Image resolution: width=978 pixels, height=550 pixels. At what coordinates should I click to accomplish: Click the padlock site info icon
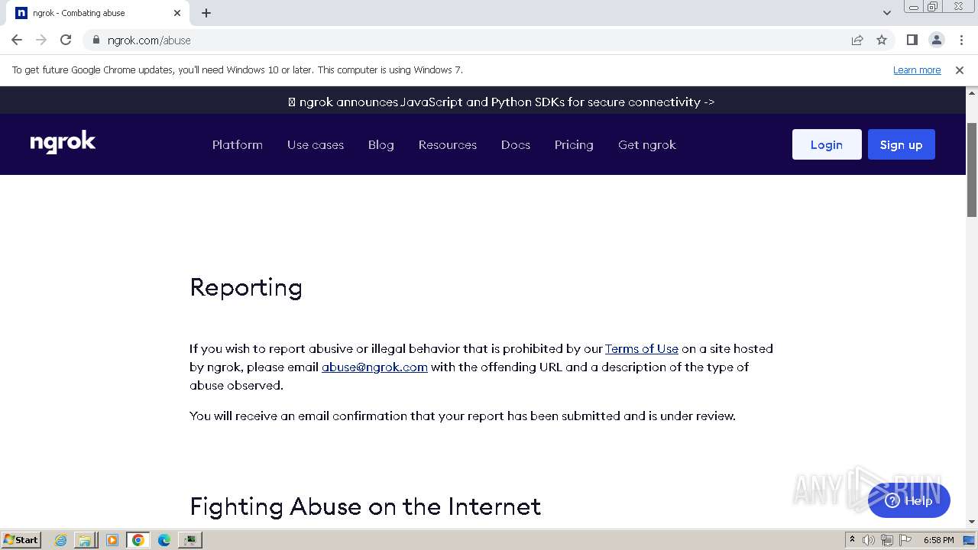pyautogui.click(x=96, y=40)
